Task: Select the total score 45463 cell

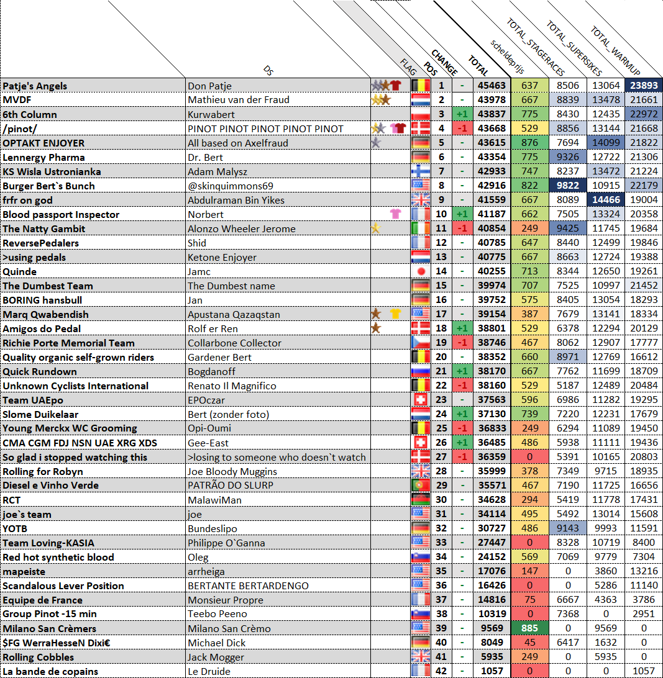Action: pos(492,85)
